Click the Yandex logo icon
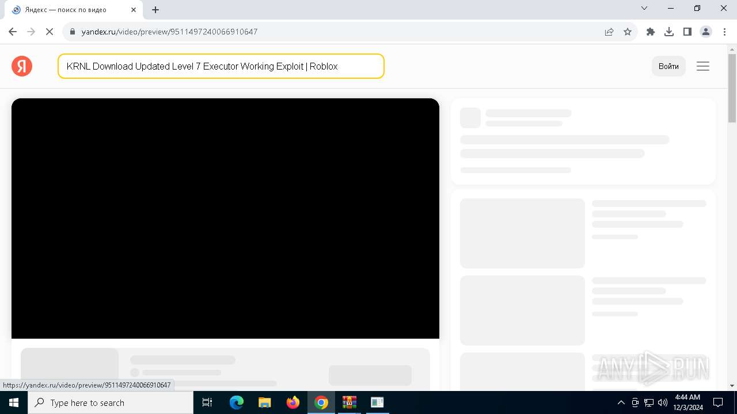Viewport: 737px width, 414px height. [x=22, y=66]
